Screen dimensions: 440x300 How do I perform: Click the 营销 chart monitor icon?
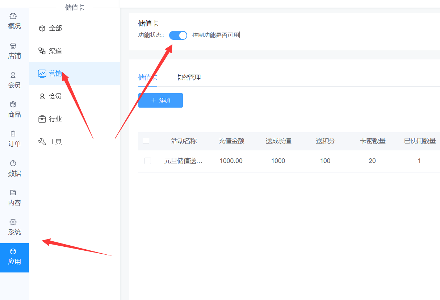click(42, 74)
